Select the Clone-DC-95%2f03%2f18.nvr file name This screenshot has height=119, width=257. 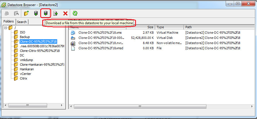coord(101,43)
